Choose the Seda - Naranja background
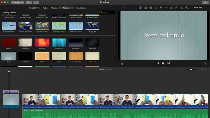 click(x=76, y=56)
